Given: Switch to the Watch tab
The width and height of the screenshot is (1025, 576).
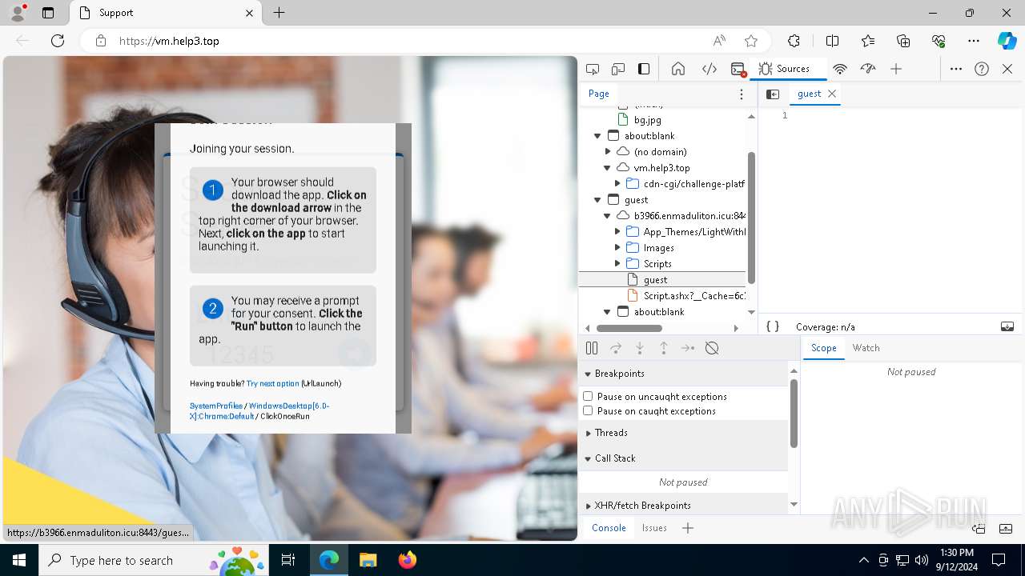Looking at the screenshot, I should [866, 348].
